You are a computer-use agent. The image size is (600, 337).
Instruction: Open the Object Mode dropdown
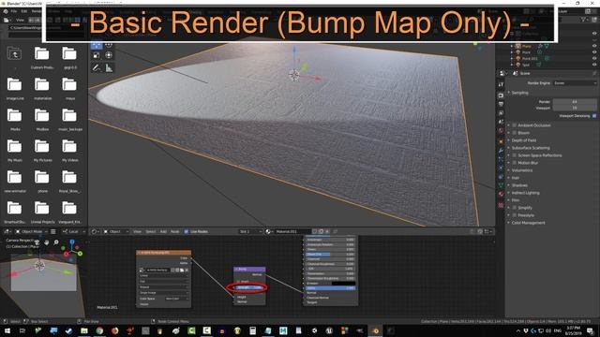32,231
